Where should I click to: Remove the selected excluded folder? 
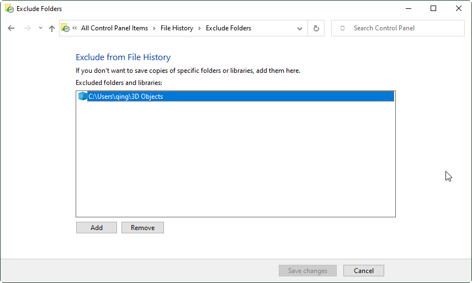pyautogui.click(x=142, y=227)
